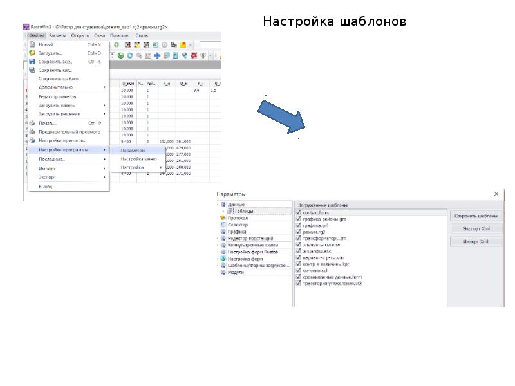Click the calculator icon in toolbar

(175, 55)
